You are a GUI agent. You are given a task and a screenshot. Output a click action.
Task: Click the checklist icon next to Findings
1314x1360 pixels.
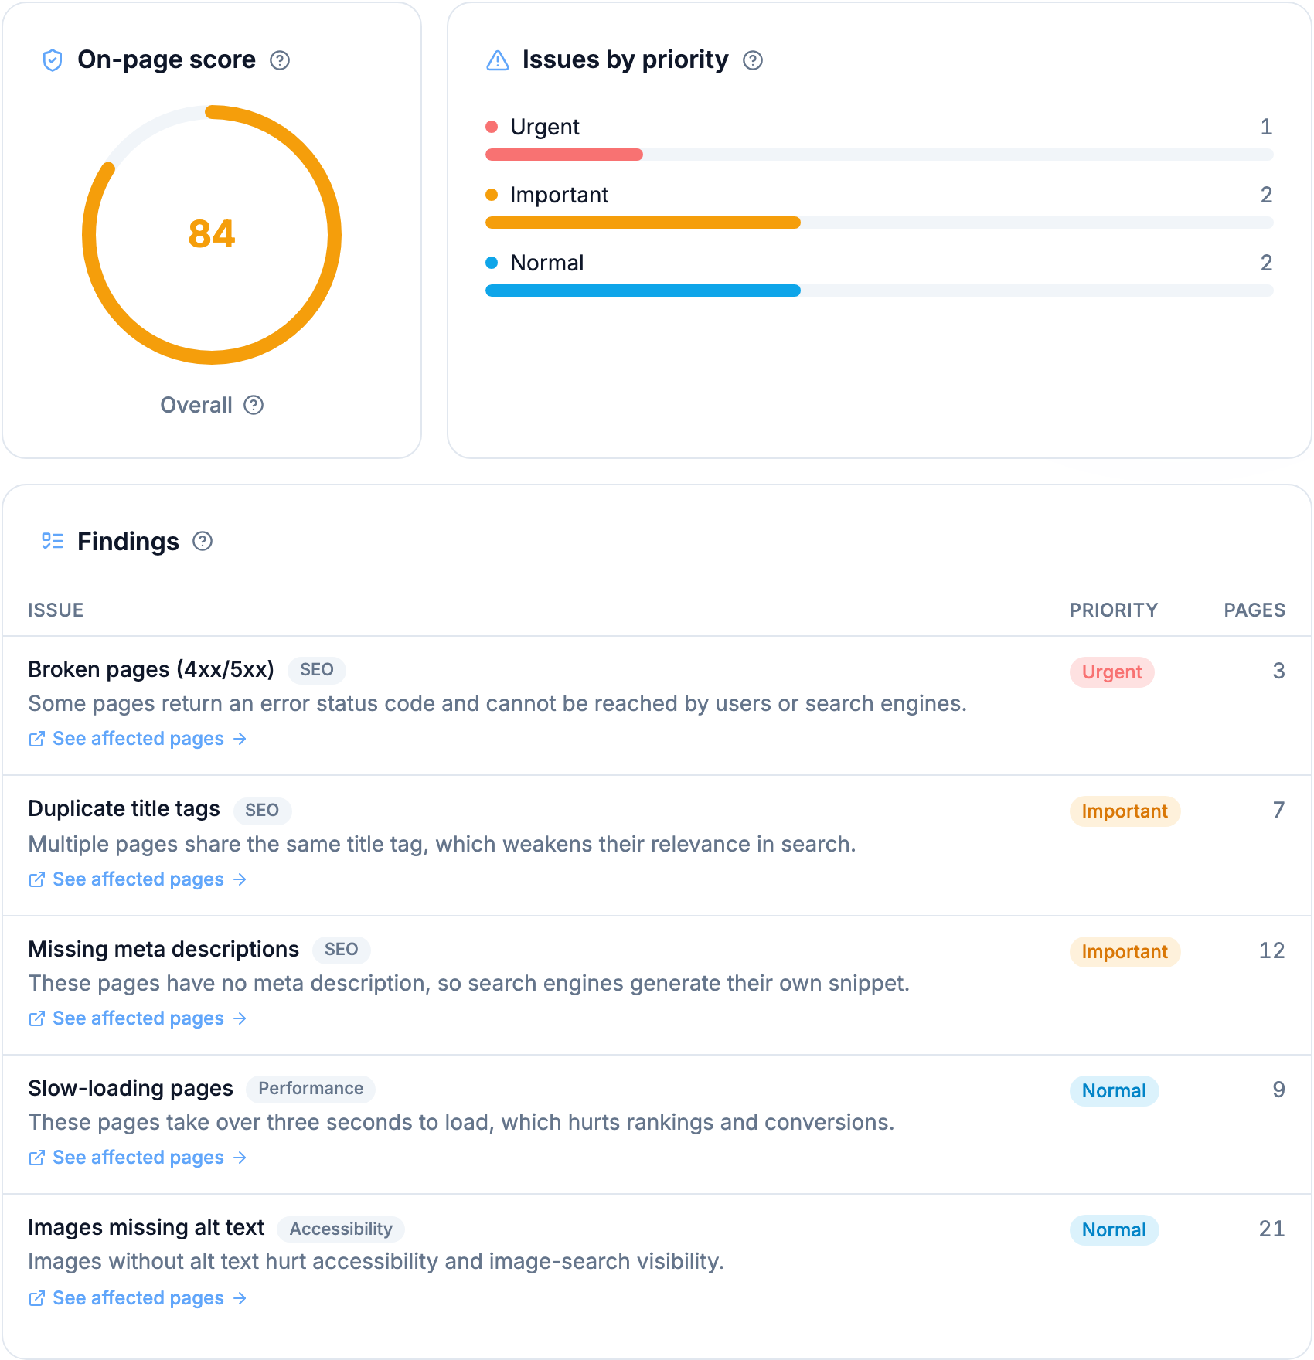point(53,541)
